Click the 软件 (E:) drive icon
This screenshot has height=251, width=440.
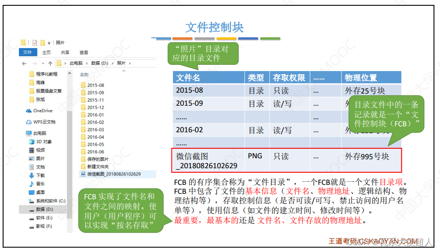(x=32, y=218)
